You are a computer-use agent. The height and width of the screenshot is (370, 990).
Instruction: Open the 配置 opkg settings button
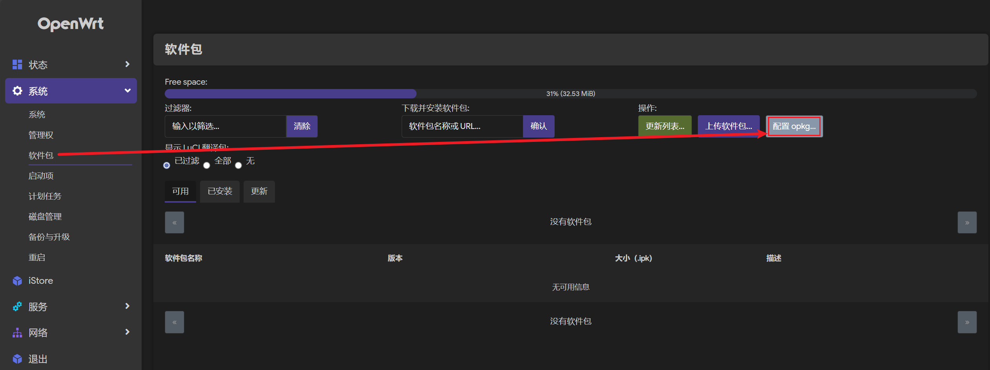(x=794, y=126)
